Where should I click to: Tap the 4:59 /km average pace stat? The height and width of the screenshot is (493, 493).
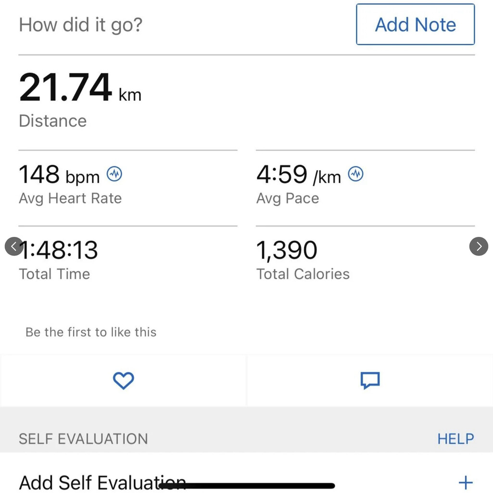(x=298, y=175)
